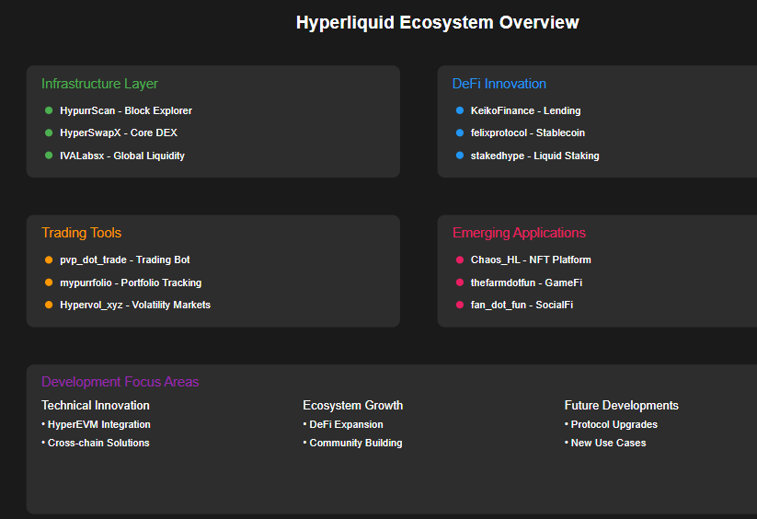Select HyperSwapX - Core DEX entry

click(119, 133)
